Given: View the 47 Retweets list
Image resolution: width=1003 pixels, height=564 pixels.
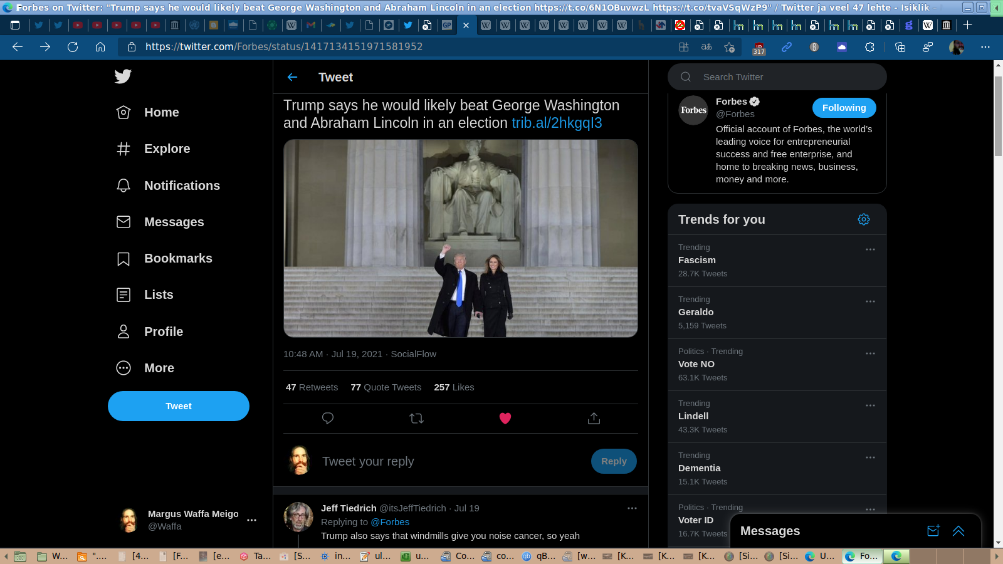Looking at the screenshot, I should click(x=312, y=387).
